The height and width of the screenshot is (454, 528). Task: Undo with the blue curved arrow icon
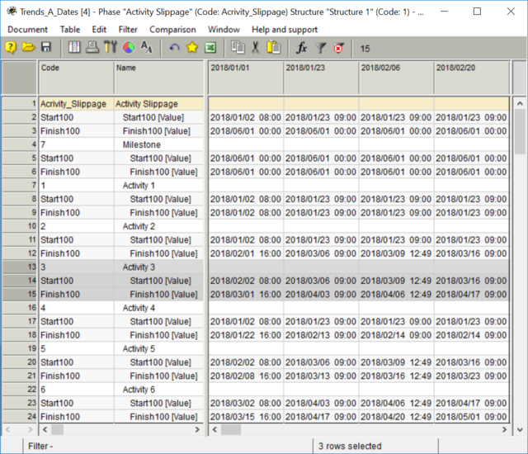174,48
